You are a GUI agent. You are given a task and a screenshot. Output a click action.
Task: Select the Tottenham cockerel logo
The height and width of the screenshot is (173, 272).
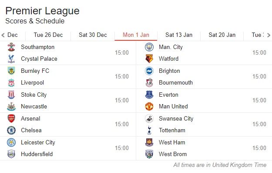(x=149, y=131)
